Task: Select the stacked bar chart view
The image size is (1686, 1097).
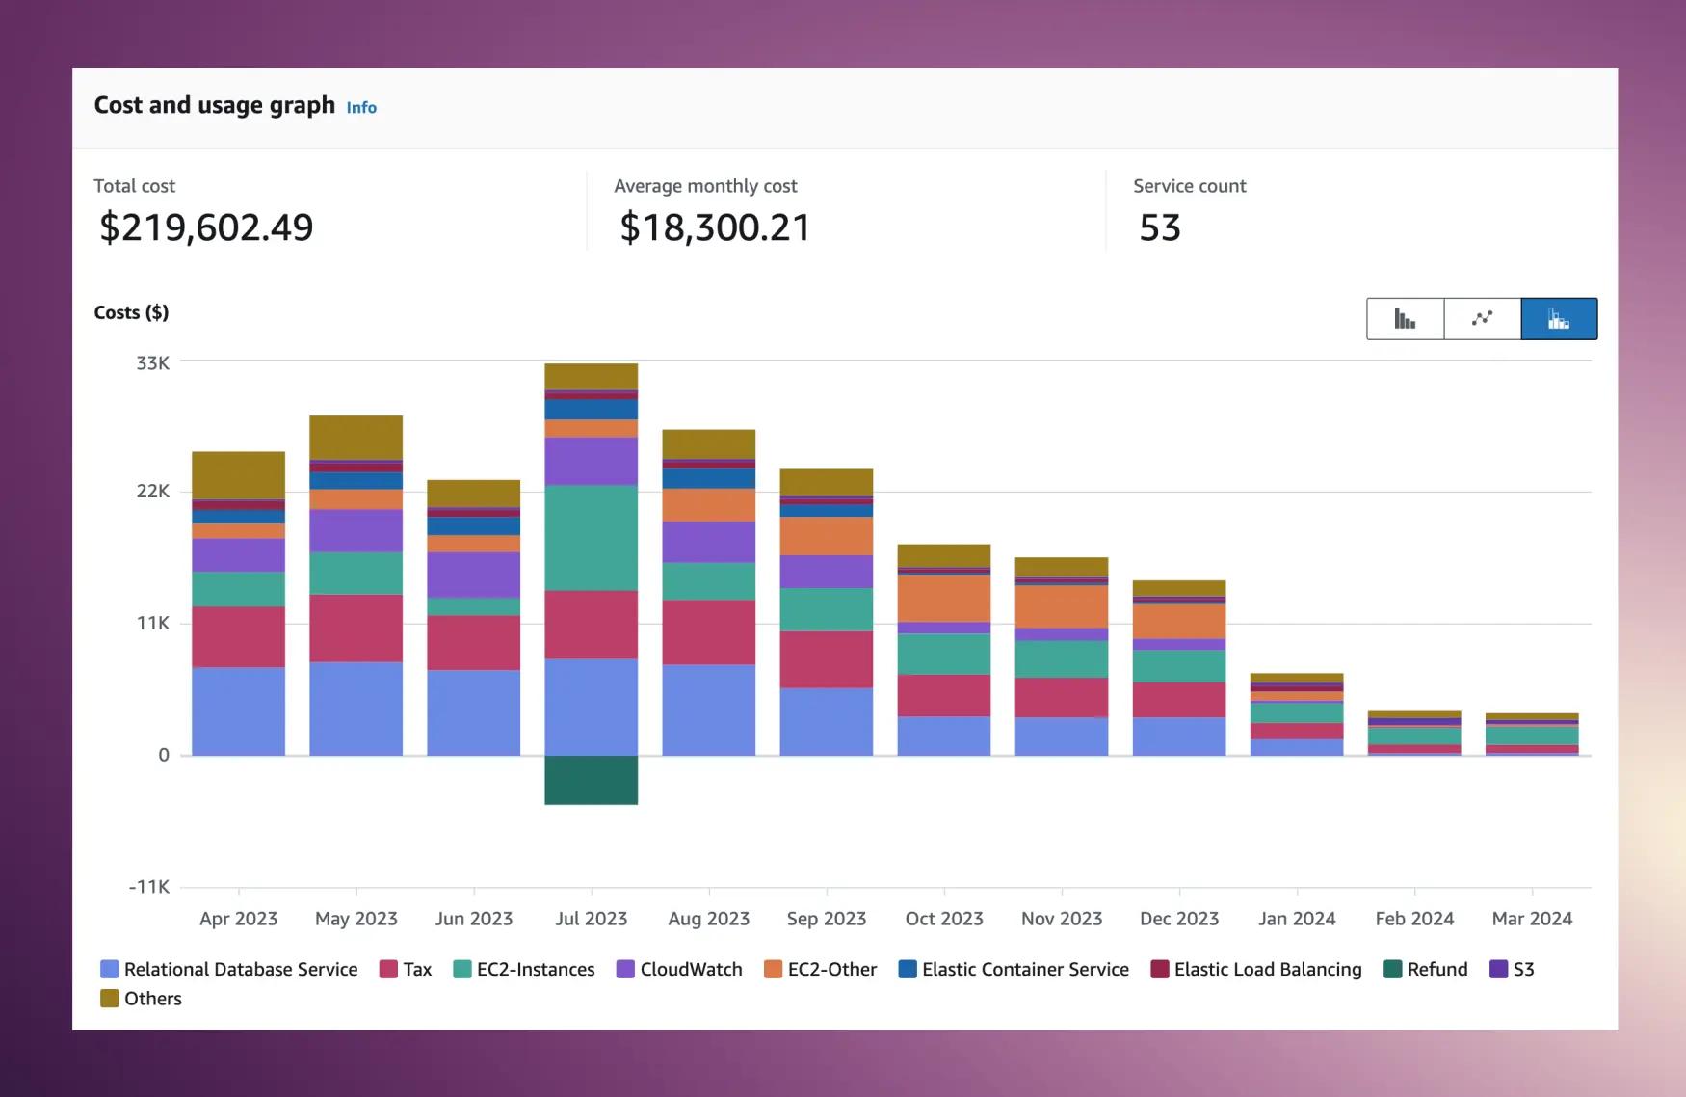Action: point(1559,319)
